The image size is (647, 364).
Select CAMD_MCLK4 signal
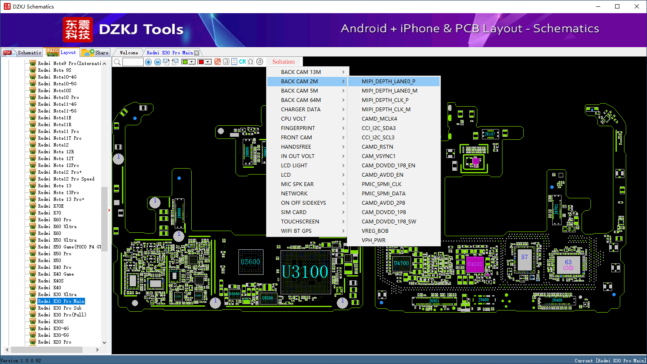[x=394, y=119]
